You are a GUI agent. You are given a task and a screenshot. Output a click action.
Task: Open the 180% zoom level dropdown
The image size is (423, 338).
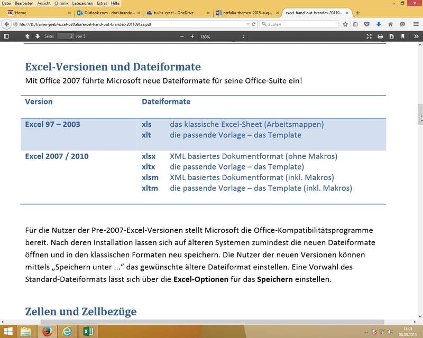[x=222, y=36]
